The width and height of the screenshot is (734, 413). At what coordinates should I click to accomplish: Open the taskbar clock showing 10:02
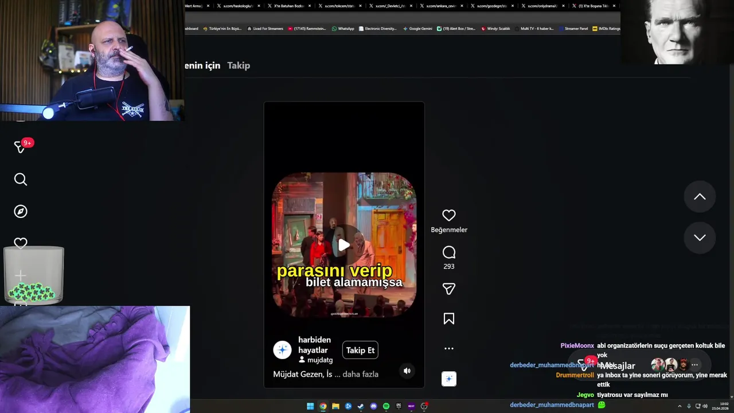coord(720,406)
